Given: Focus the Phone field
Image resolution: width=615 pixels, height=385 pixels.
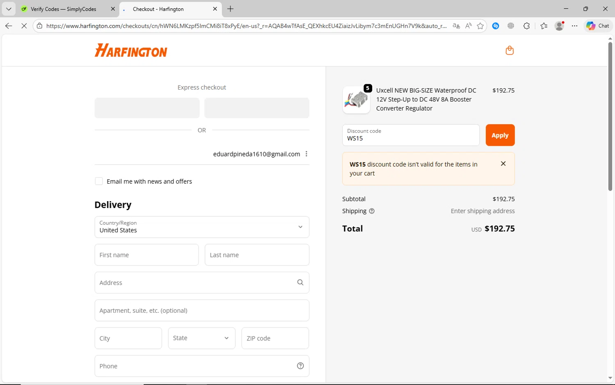Looking at the screenshot, I should 202,366.
